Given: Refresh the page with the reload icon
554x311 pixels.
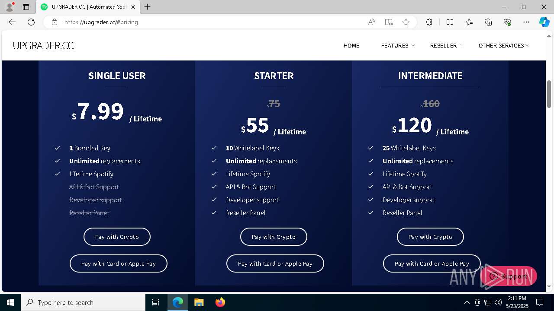Looking at the screenshot, I should 31,22.
